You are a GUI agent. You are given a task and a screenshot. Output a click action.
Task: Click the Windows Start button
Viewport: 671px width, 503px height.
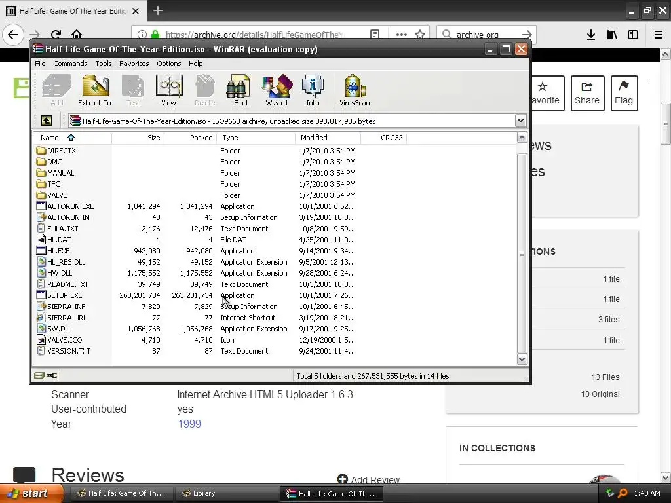click(x=31, y=493)
